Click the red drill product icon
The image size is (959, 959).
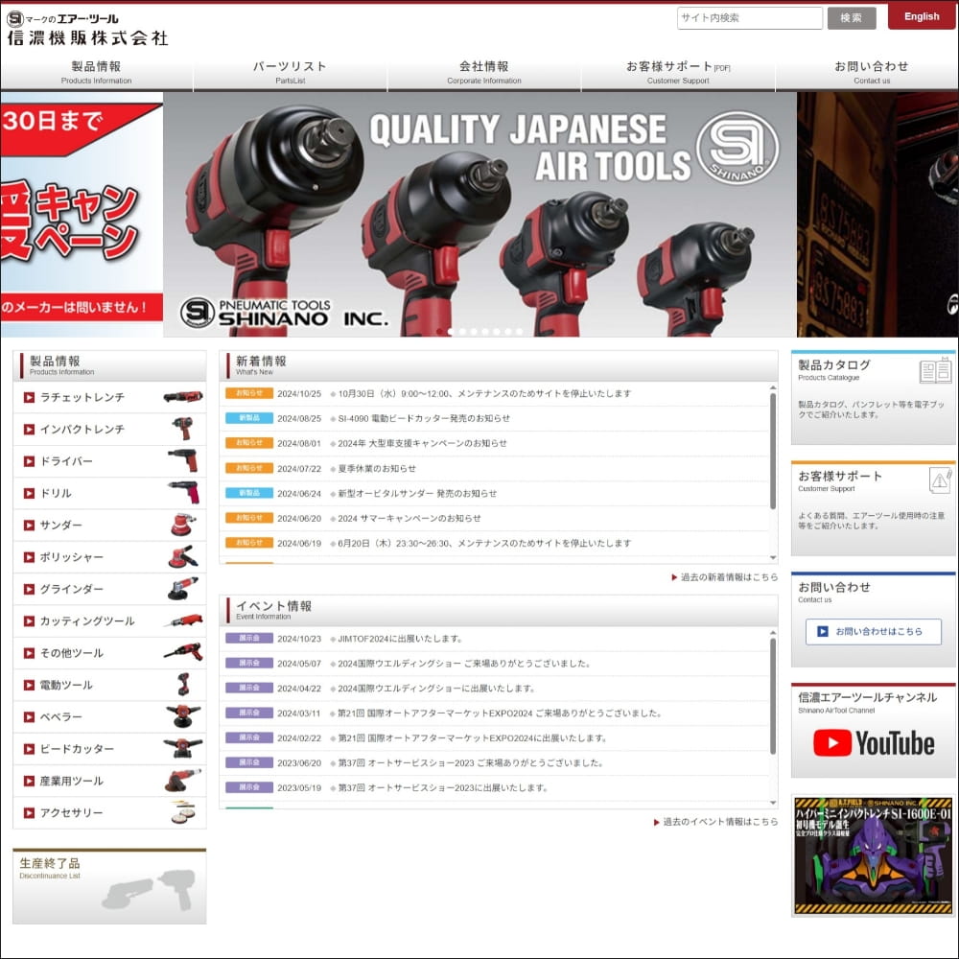coord(182,493)
